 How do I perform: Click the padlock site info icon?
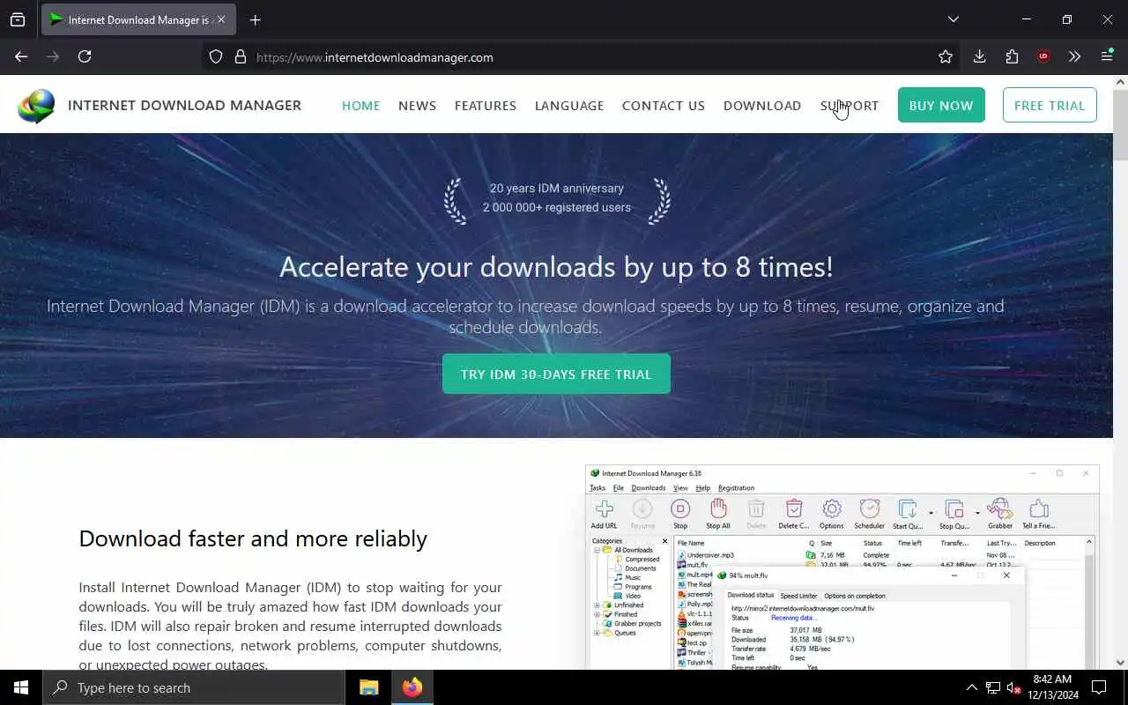coord(240,57)
